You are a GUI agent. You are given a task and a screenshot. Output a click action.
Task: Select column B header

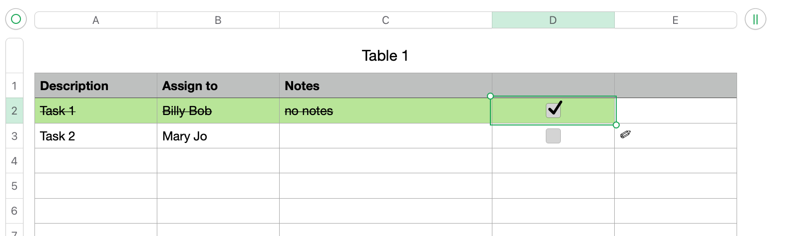tap(218, 20)
